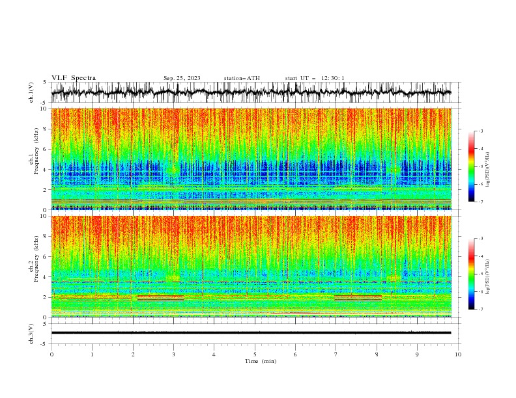Image resolution: width=516 pixels, height=398 pixels.
Task: Click the "5" tick on the Time axis
Action: pos(255,354)
